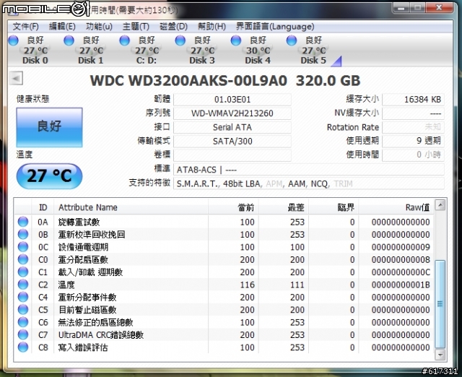The image size is (462, 377).
Task: Click status orb of row 0B
Action: coord(23,234)
